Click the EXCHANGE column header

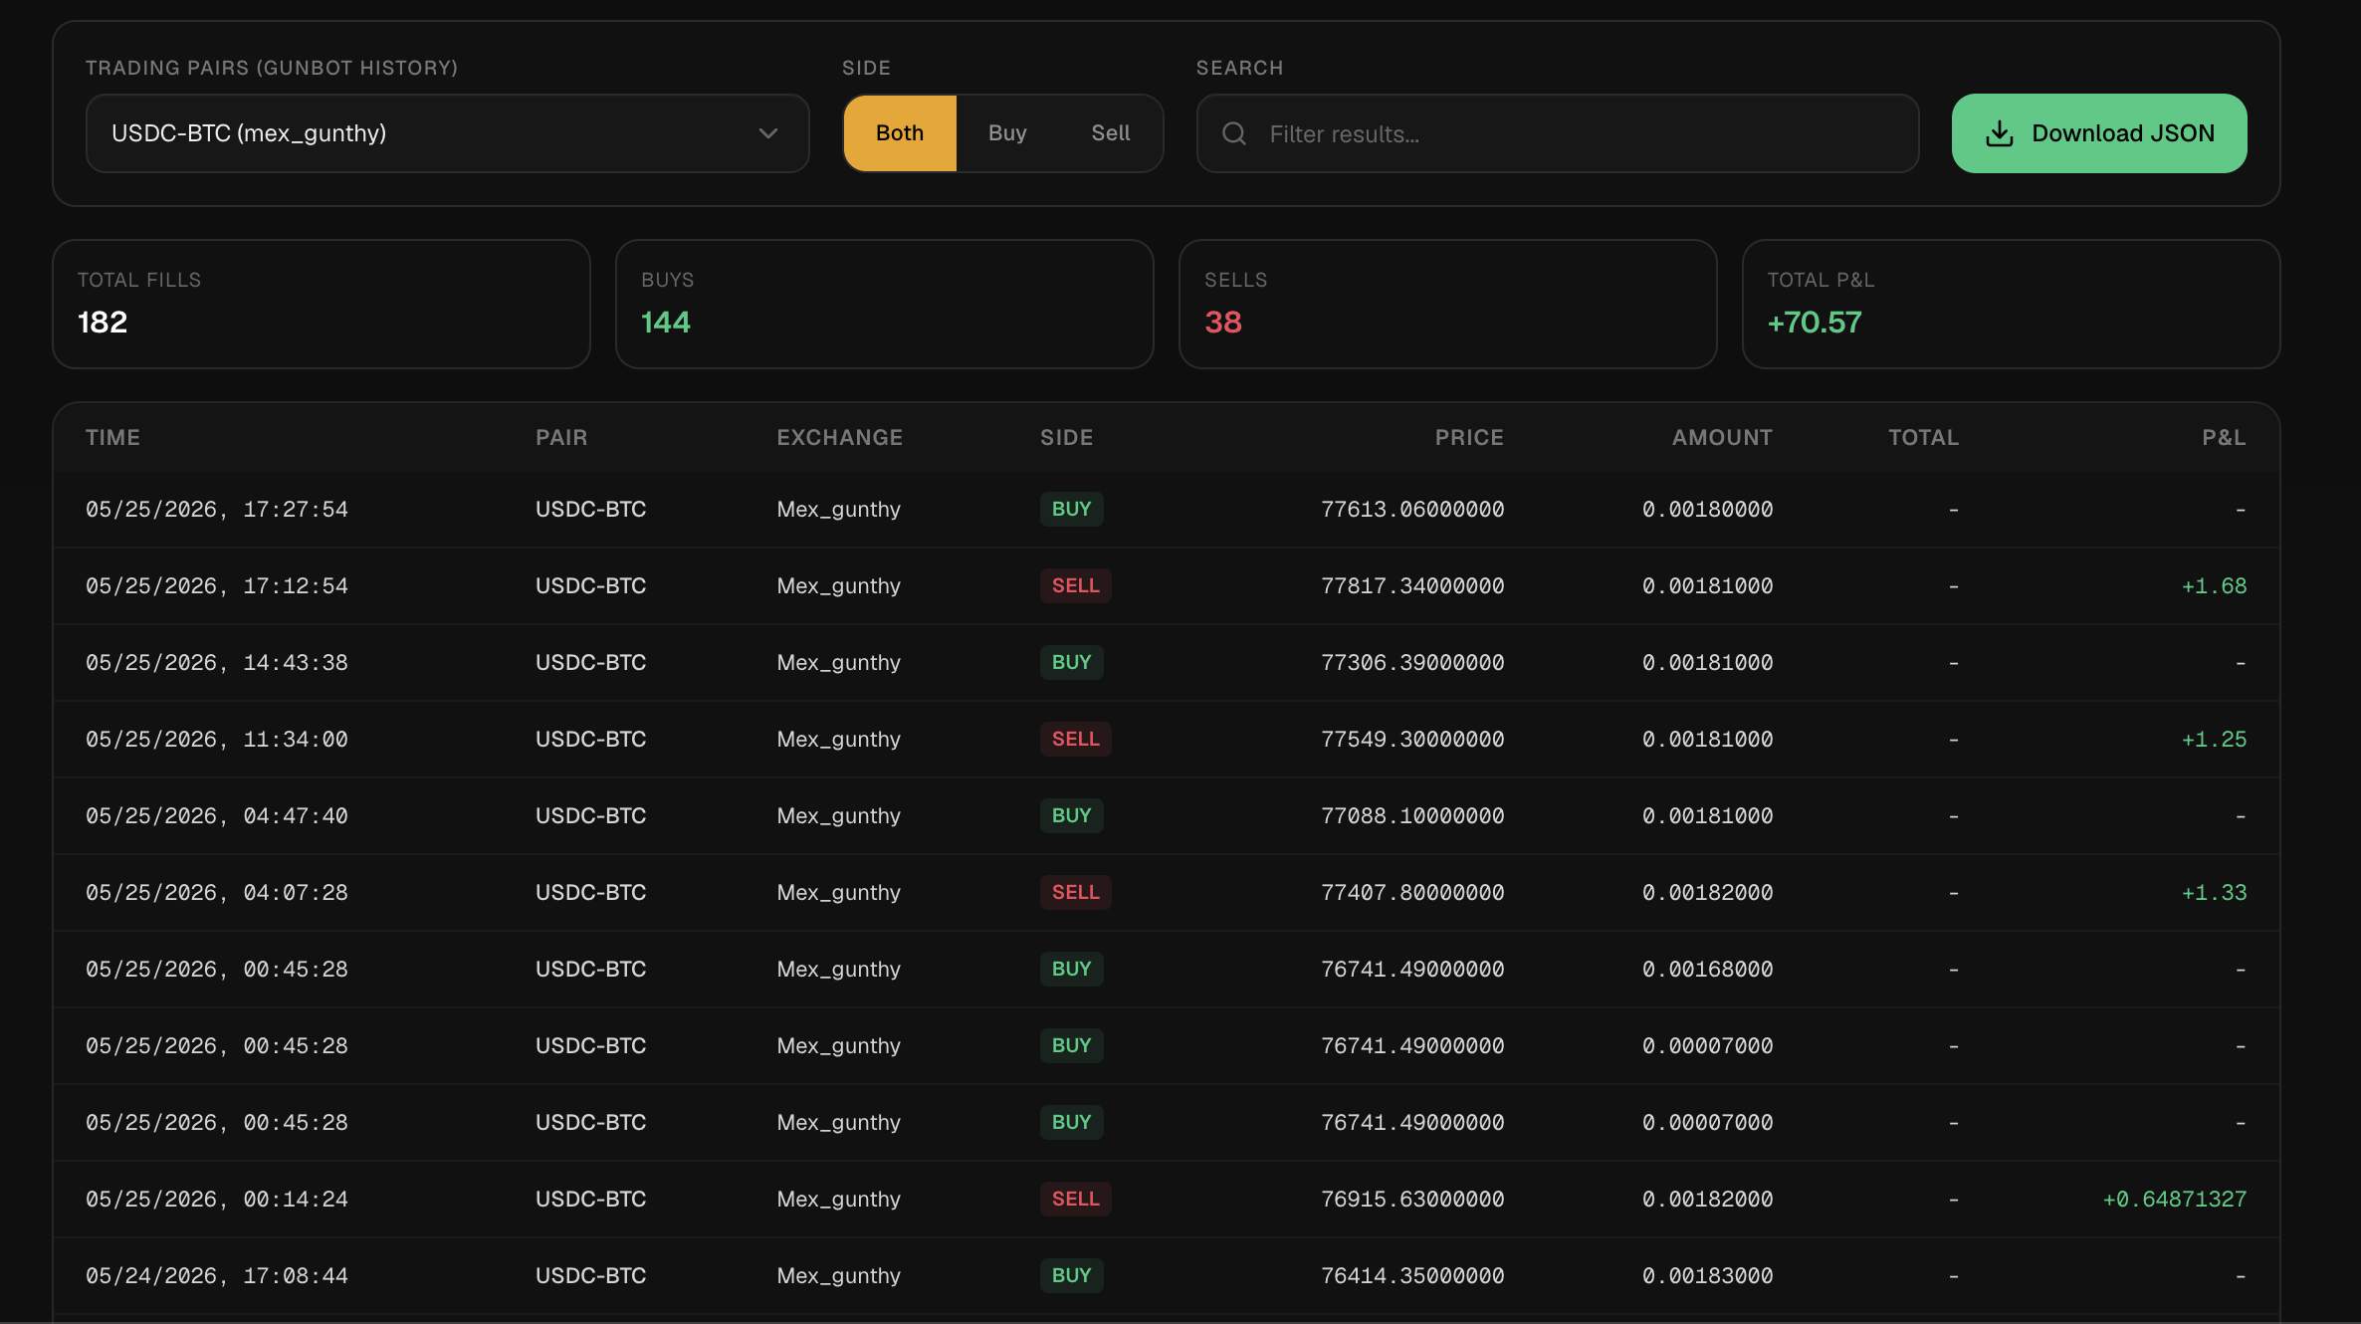[x=840, y=438]
